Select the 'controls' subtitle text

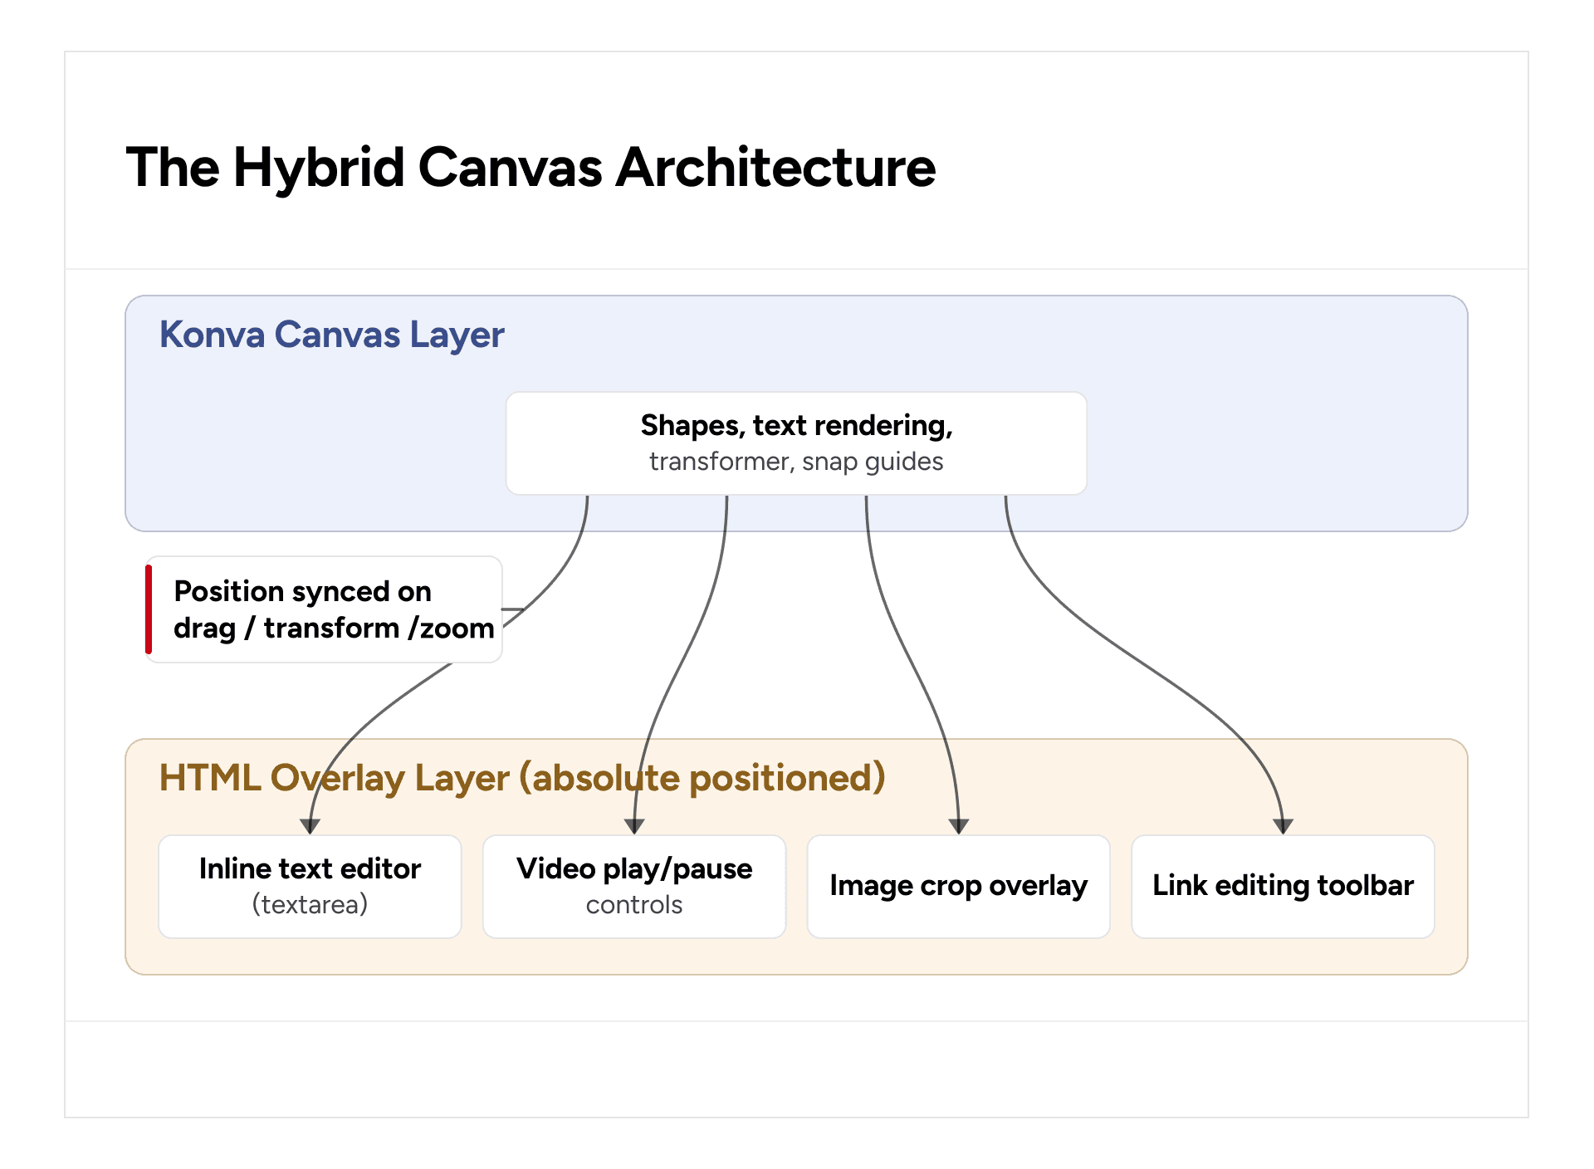coord(634,905)
